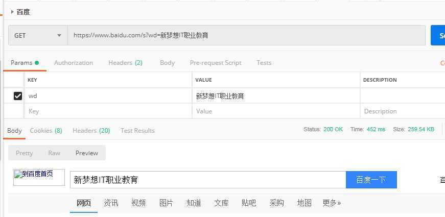The width and height of the screenshot is (445, 217).
Task: Click the VALUE column header
Action: 203,80
